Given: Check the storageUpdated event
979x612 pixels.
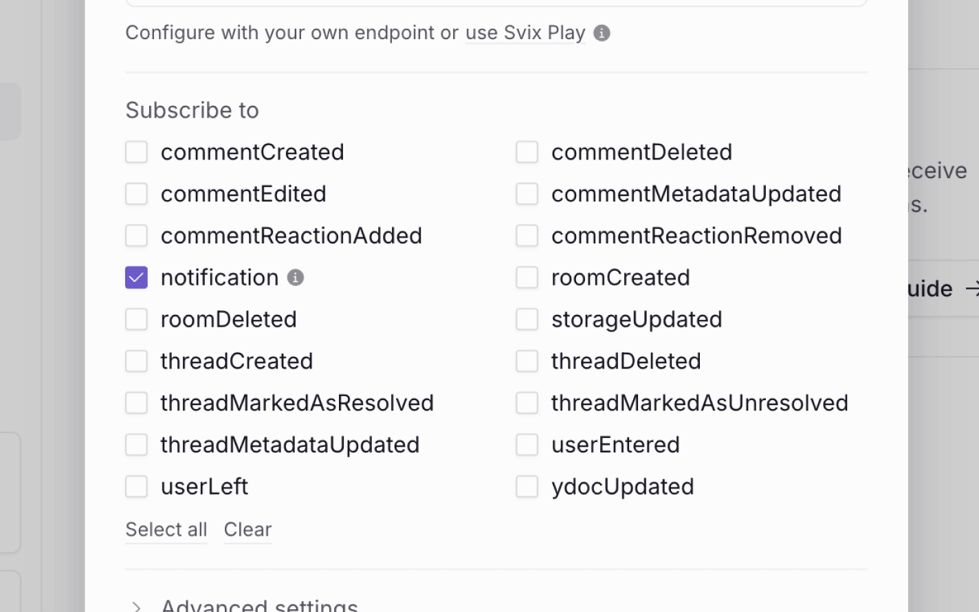Looking at the screenshot, I should pos(527,319).
